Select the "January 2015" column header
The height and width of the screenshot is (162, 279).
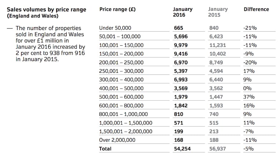[218, 12]
